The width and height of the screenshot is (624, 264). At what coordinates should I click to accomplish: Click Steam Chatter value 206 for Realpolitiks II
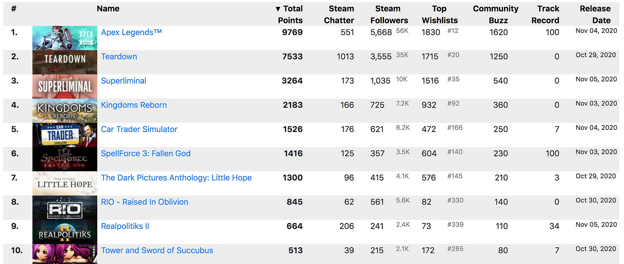tap(347, 226)
